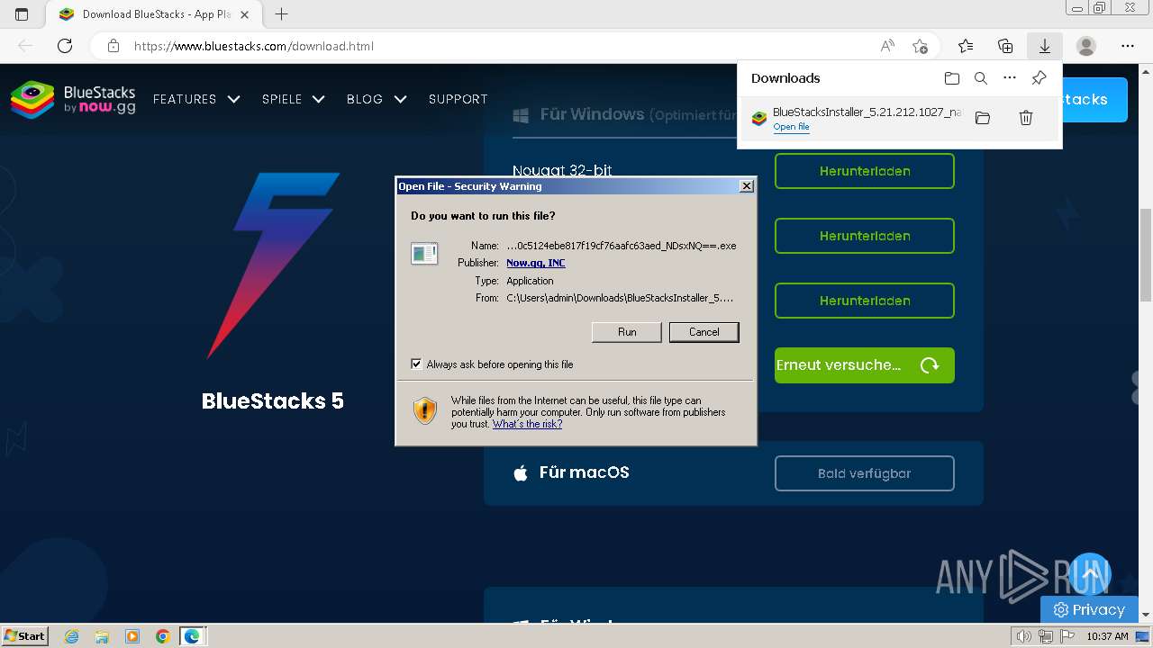Open more options in Downloads panel
Image resolution: width=1153 pixels, height=648 pixels.
1010,78
